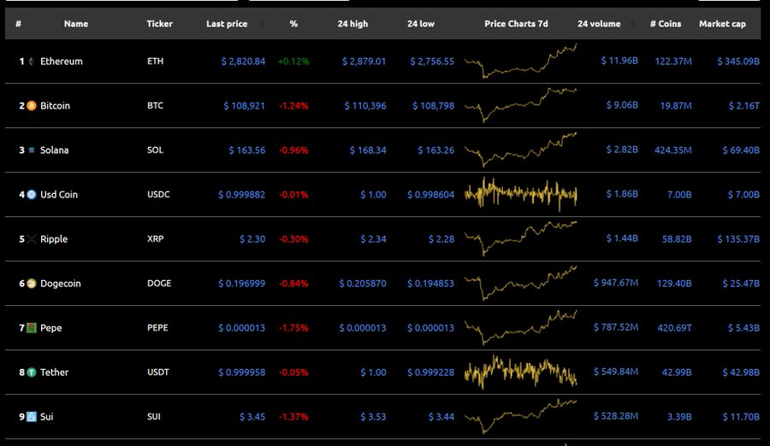Open the Usd Coin name link

(59, 195)
